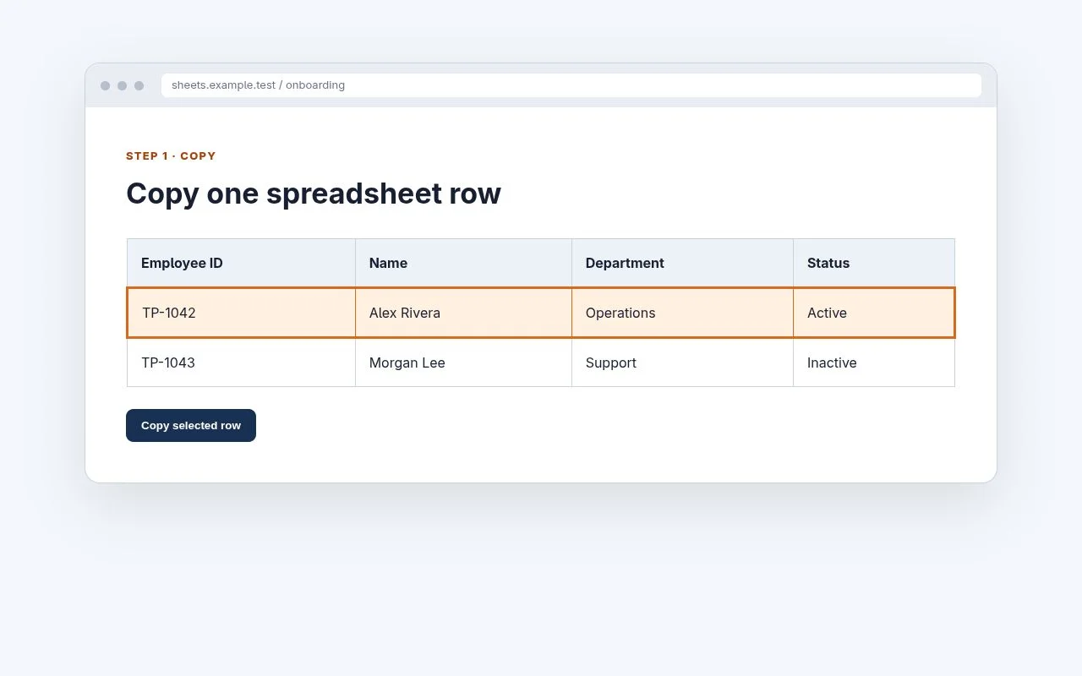Click the Support department cell
Viewport: 1082px width, 676px height.
682,363
